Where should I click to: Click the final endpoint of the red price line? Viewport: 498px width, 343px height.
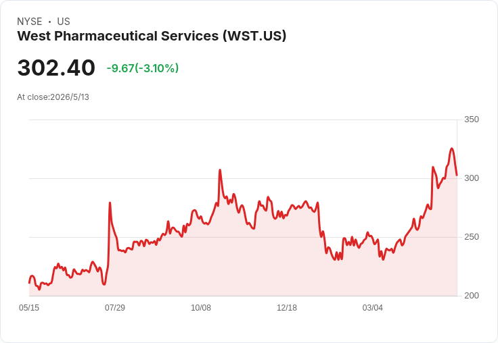click(x=457, y=175)
